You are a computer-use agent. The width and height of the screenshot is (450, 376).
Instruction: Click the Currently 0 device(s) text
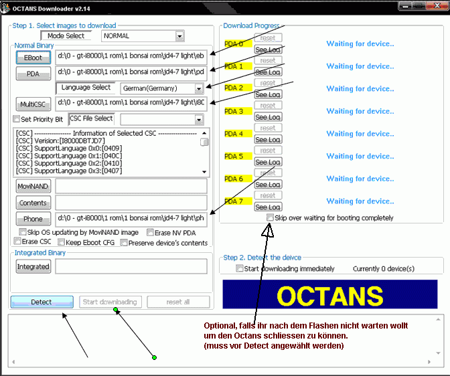pyautogui.click(x=384, y=269)
